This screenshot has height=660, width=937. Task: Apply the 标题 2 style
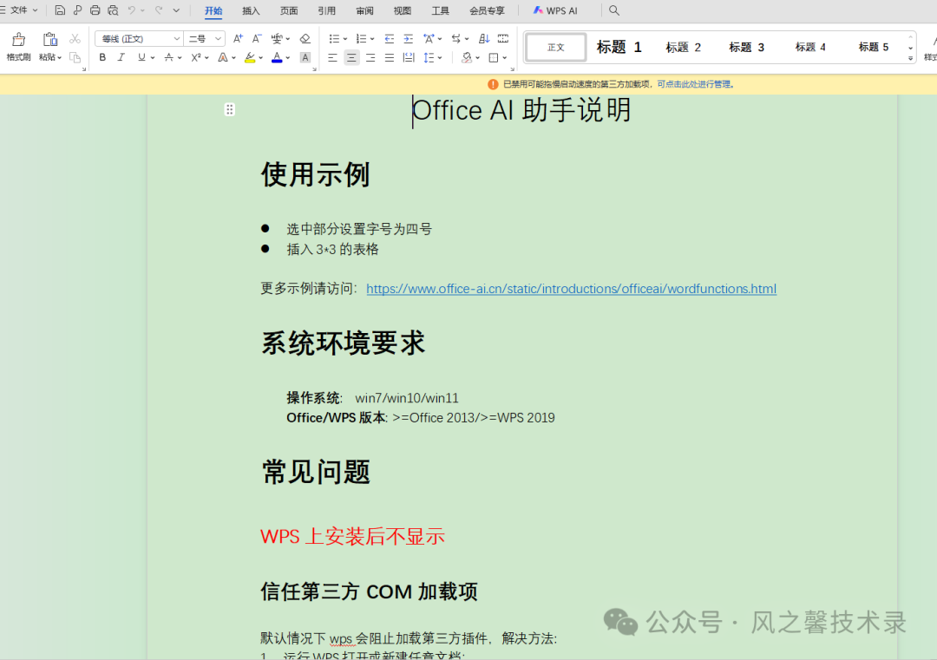(x=683, y=47)
